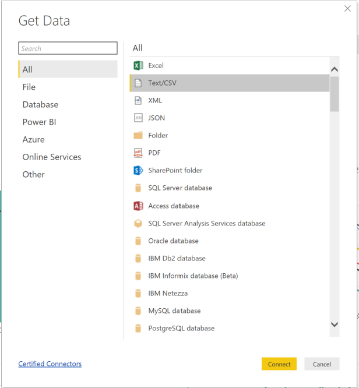The image size is (359, 388).
Task: Open the Certified Connectors link
Action: point(50,364)
